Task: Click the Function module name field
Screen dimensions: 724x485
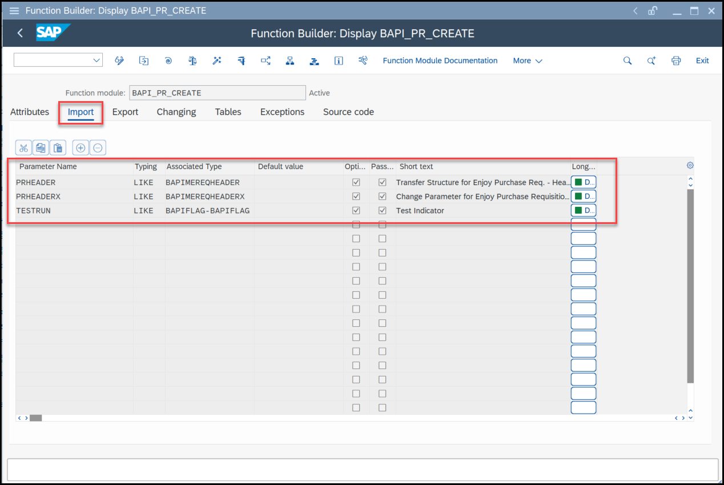Action: click(218, 93)
